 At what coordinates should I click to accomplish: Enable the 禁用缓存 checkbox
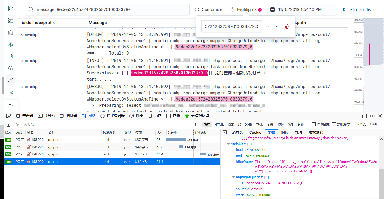(334, 125)
